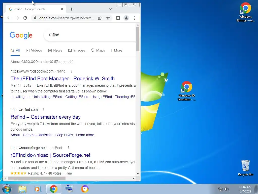The image size is (258, 194).
Task: Open on-screen keyboard taskbar icon
Action: 69,189
